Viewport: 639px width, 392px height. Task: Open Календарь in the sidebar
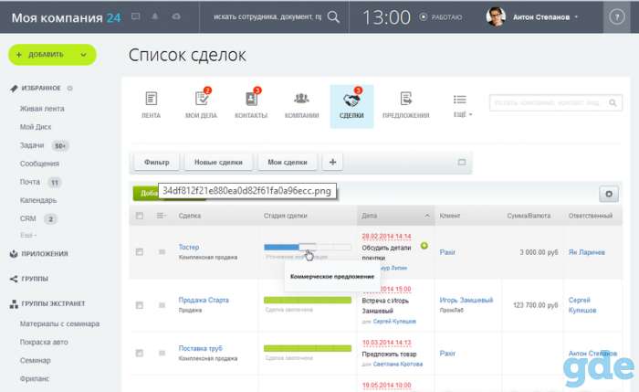tap(38, 200)
